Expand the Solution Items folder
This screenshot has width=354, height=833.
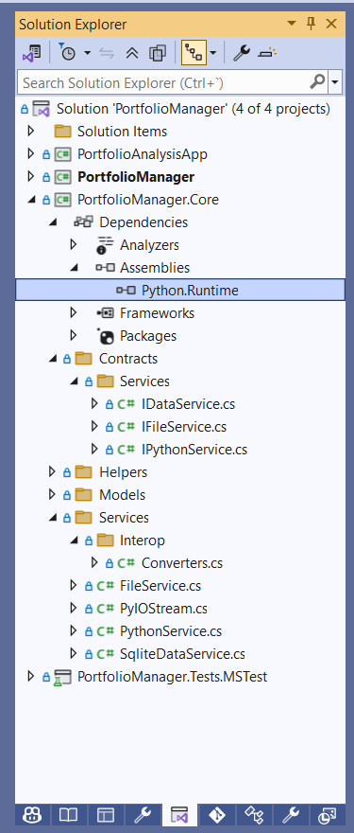coord(30,131)
